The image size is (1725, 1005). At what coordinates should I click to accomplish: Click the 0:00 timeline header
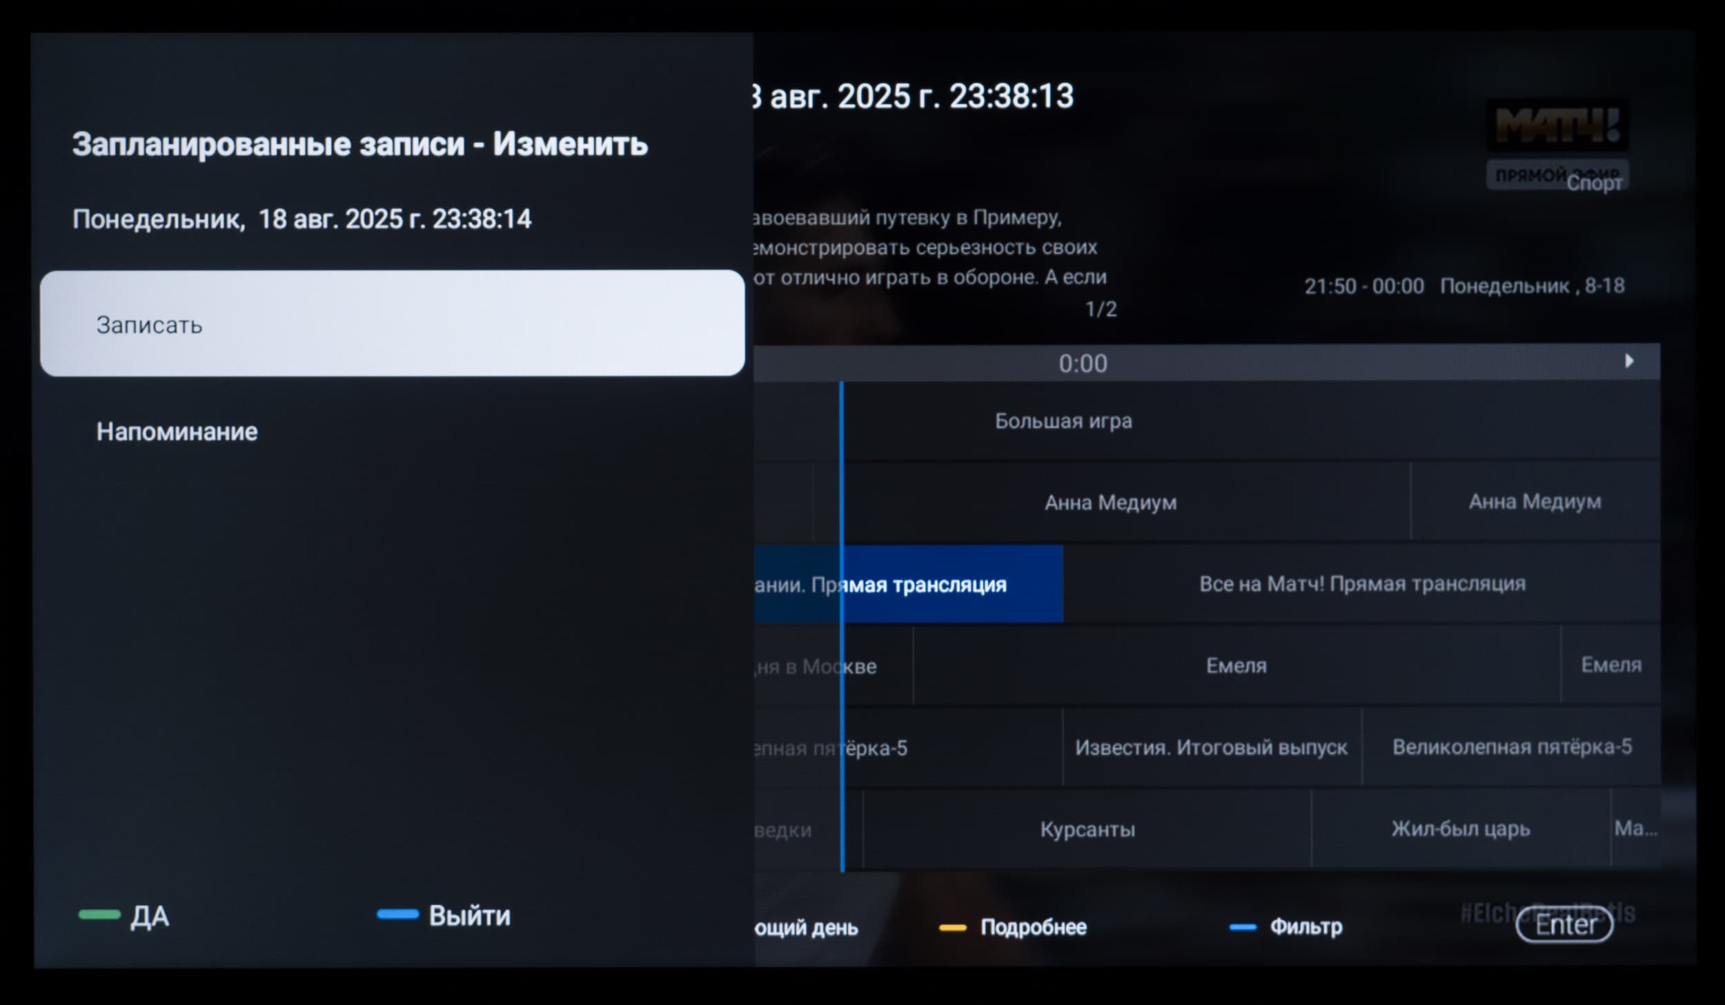click(x=1083, y=364)
